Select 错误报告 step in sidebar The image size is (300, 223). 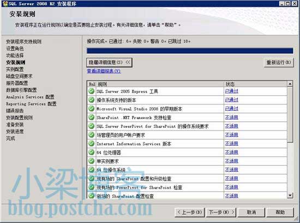coord(15,110)
